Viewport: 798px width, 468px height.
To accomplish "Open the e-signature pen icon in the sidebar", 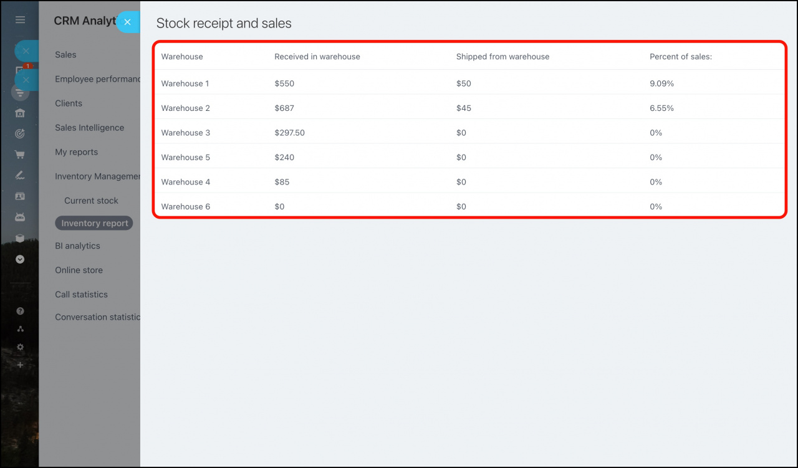I will pos(20,175).
